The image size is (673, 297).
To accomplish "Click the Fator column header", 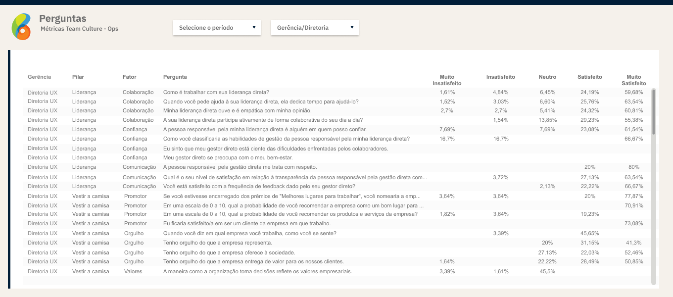I will 130,77.
